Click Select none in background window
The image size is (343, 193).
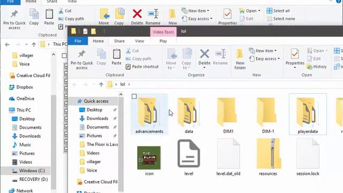tap(281, 19)
